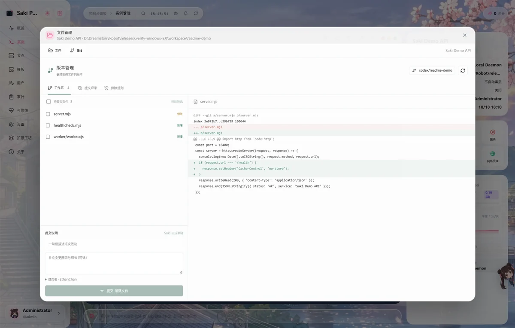Check the healthcheck.mjs checkbox
515x328 pixels.
[48, 125]
